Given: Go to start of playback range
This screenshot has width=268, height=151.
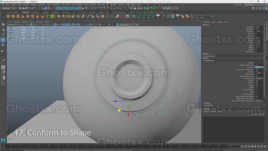Looking at the screenshot, I should (x=242, y=146).
